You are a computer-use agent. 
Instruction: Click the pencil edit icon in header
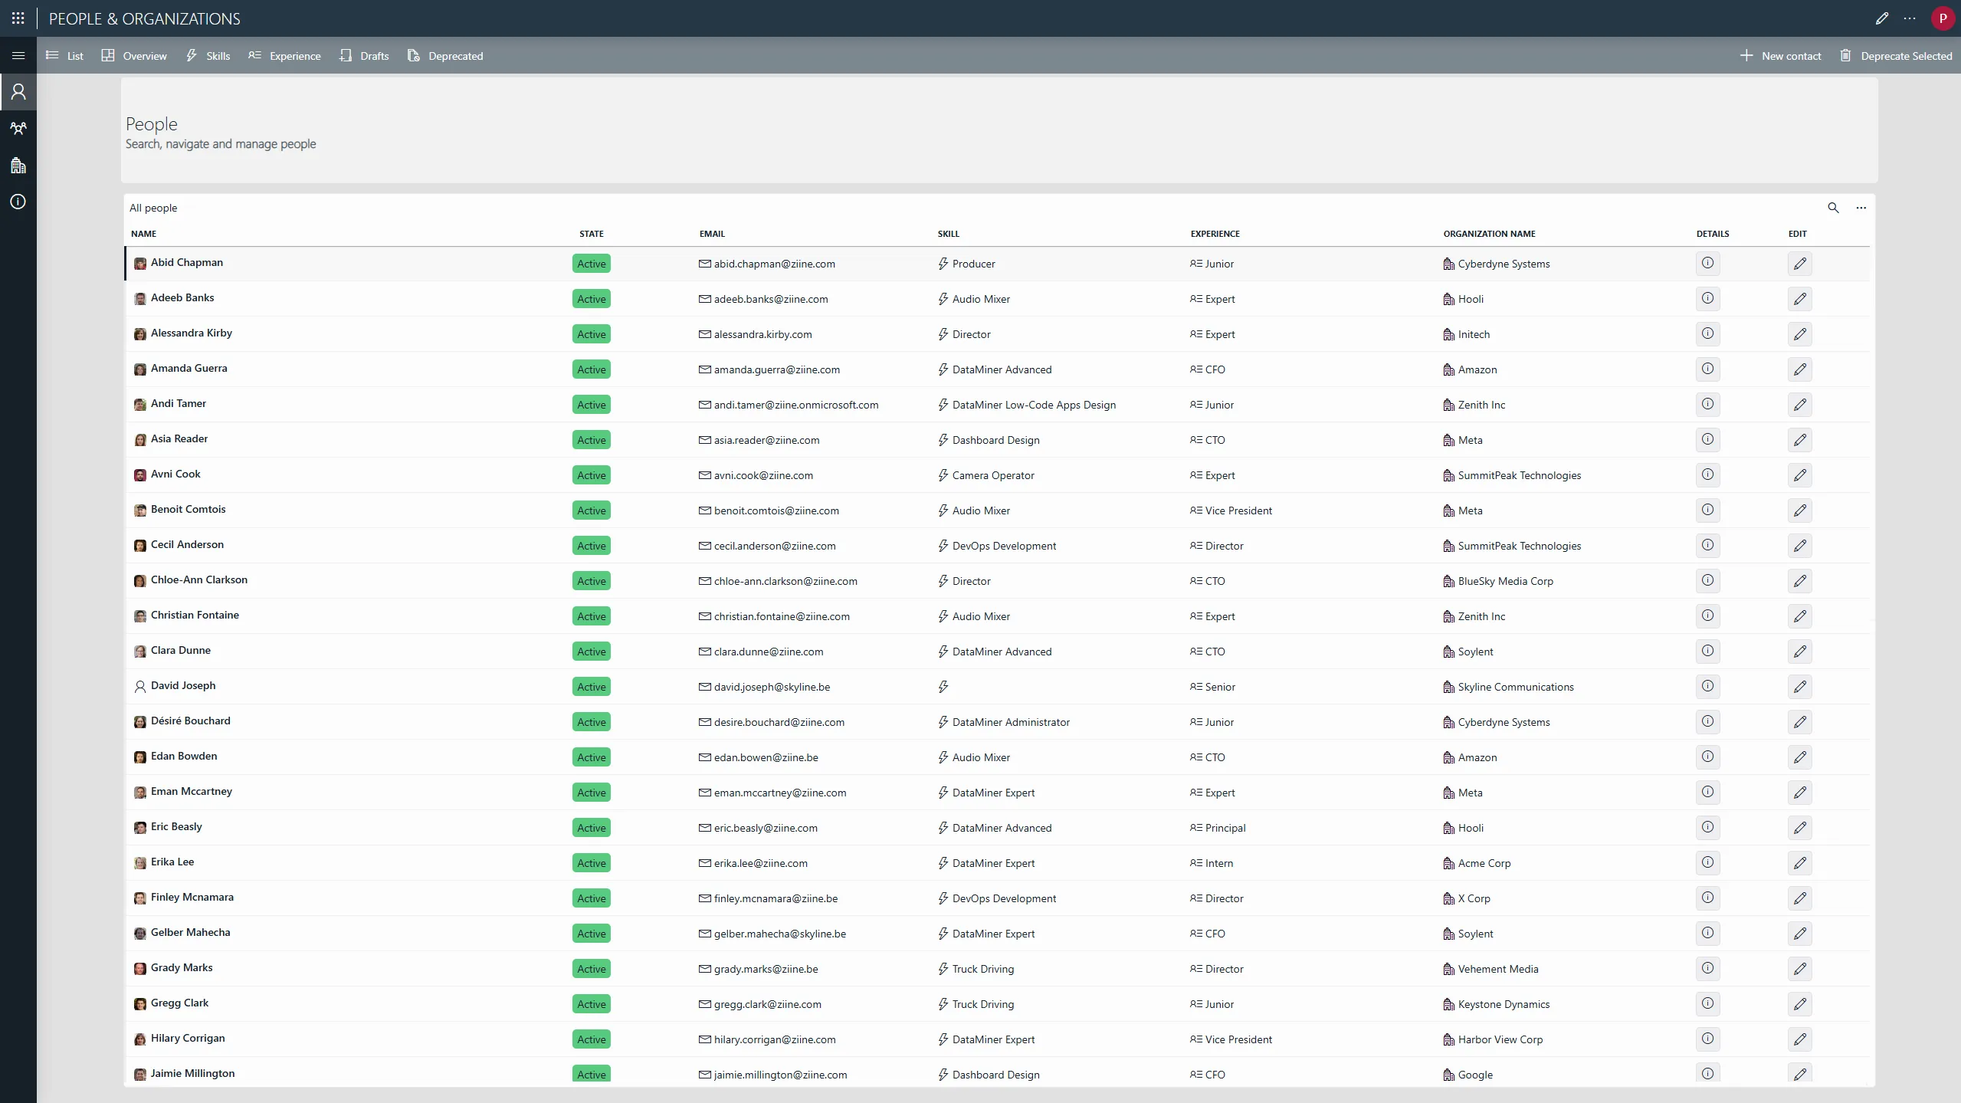point(1882,18)
